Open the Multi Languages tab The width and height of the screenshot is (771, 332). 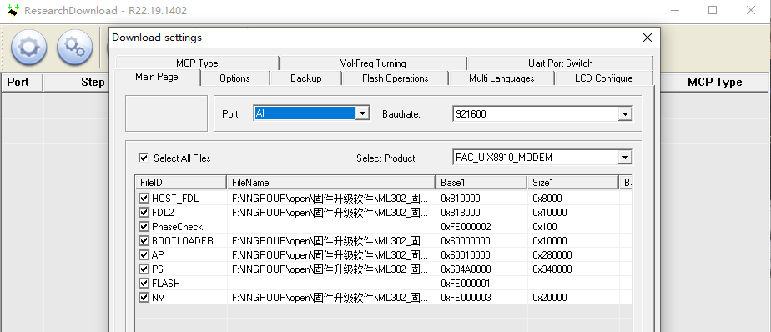tap(501, 78)
